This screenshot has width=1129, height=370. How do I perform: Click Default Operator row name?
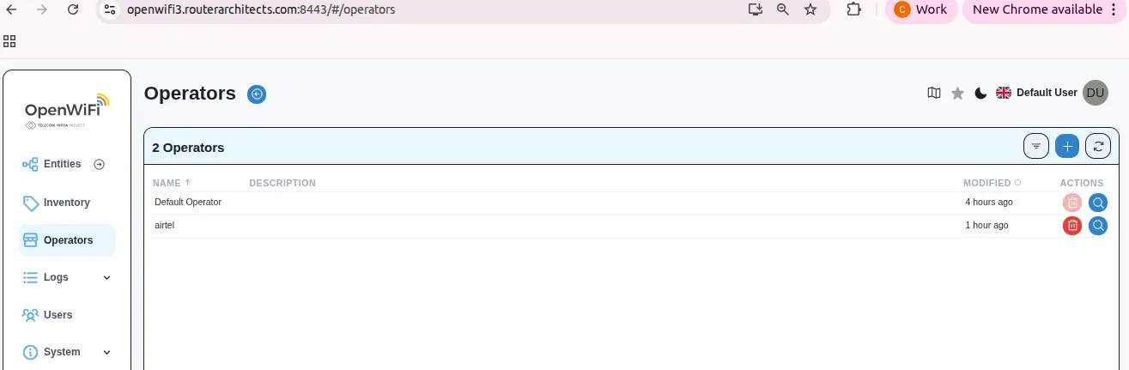coord(188,202)
